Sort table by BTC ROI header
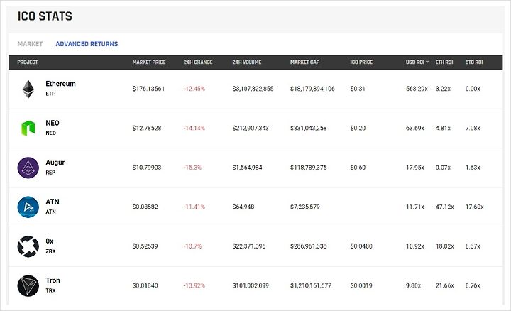 (x=474, y=62)
